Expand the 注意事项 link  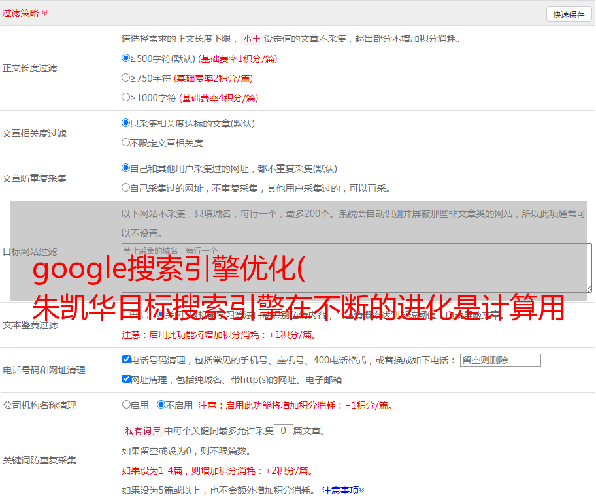coord(343,491)
